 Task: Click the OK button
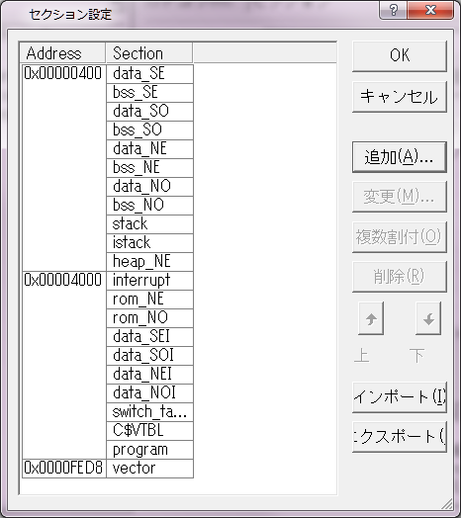[400, 56]
